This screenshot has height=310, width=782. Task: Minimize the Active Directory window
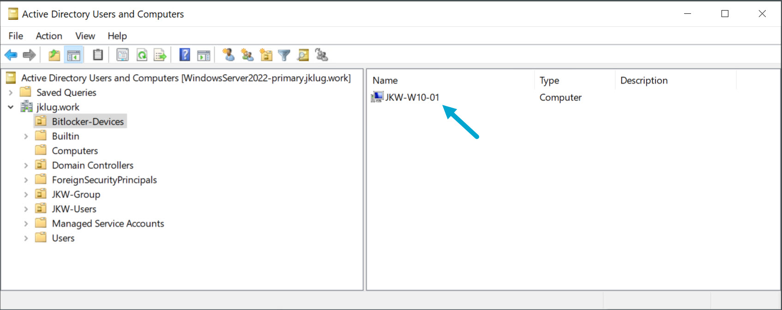click(687, 14)
